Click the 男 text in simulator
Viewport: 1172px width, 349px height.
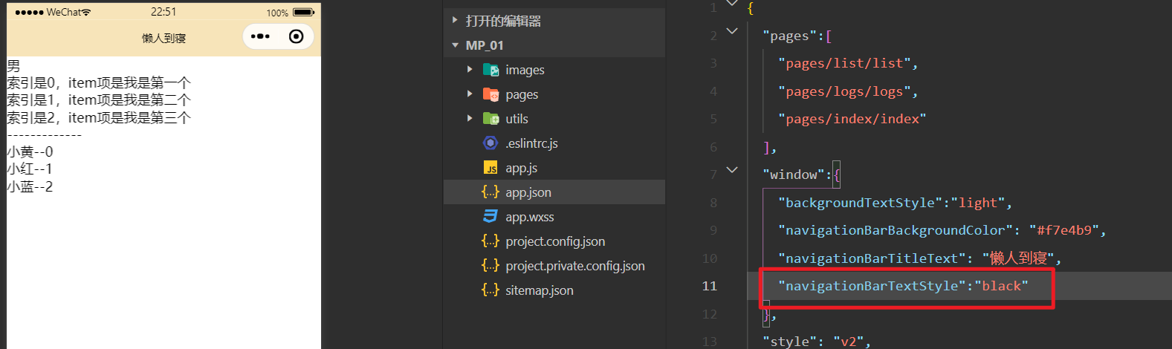[13, 65]
